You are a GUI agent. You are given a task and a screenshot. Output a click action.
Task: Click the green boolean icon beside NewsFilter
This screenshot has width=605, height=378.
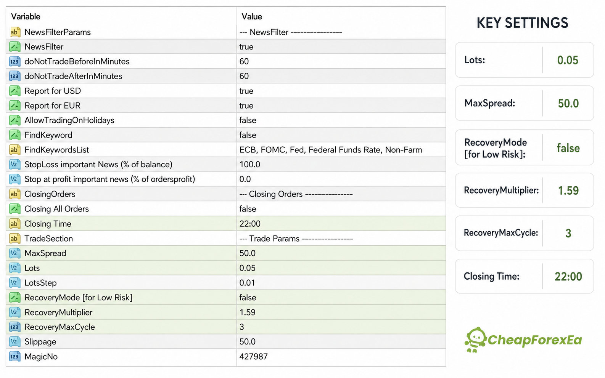point(14,47)
